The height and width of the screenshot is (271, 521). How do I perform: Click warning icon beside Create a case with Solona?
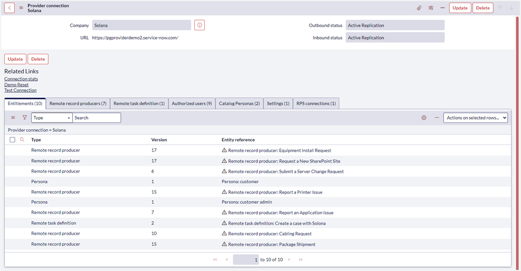pyautogui.click(x=224, y=223)
